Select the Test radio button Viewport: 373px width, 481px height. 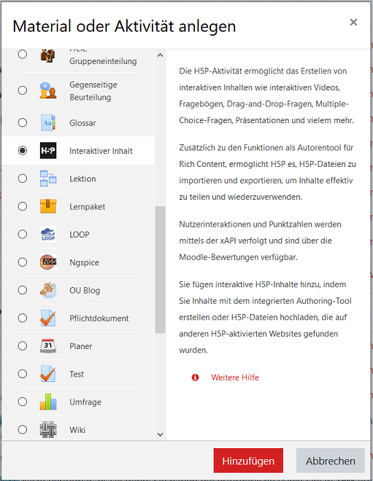[23, 374]
